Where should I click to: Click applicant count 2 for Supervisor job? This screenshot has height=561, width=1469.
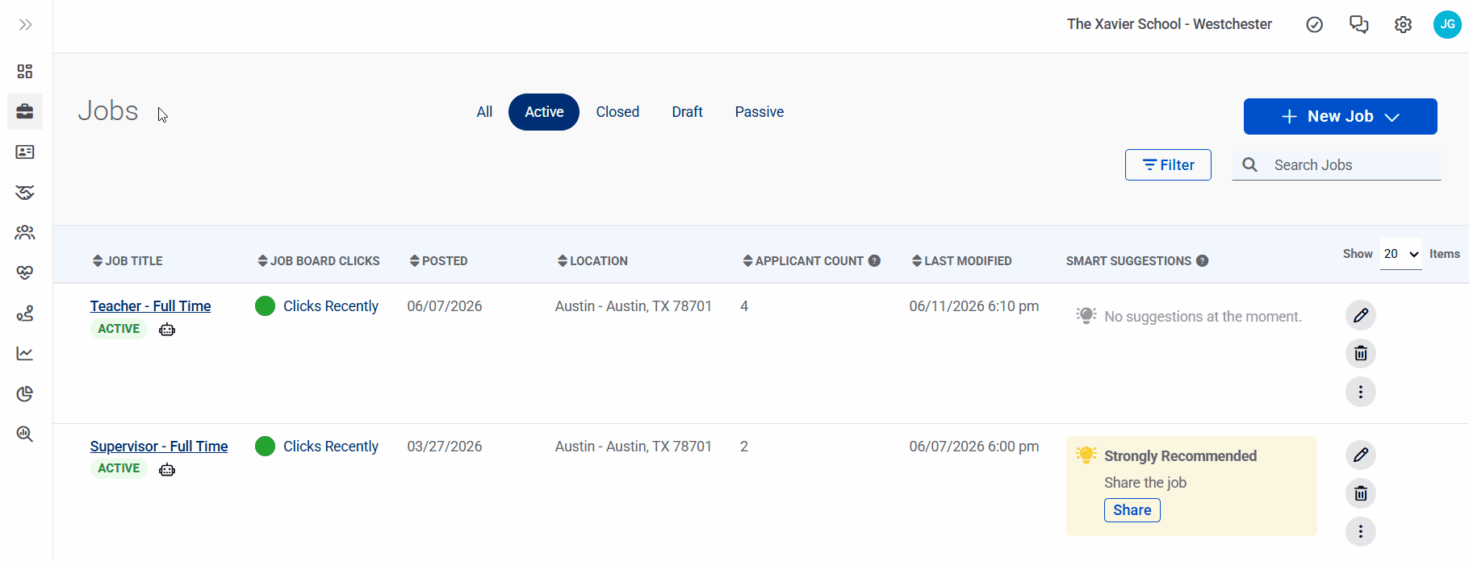point(744,447)
